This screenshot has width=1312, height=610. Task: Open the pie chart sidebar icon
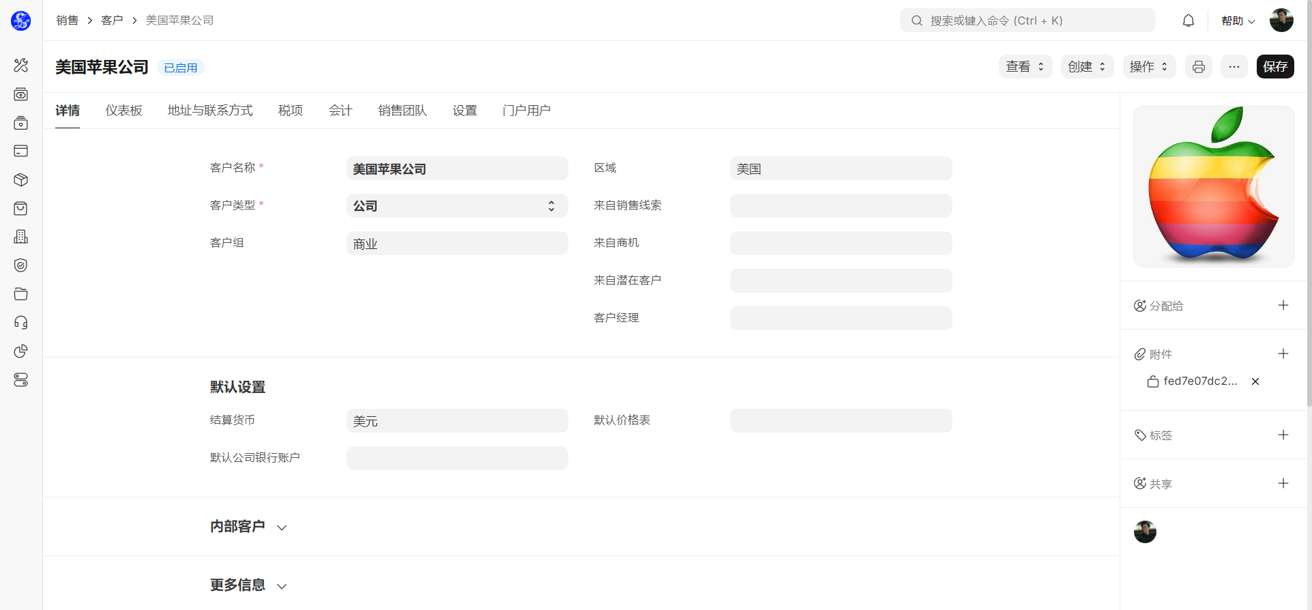click(21, 351)
